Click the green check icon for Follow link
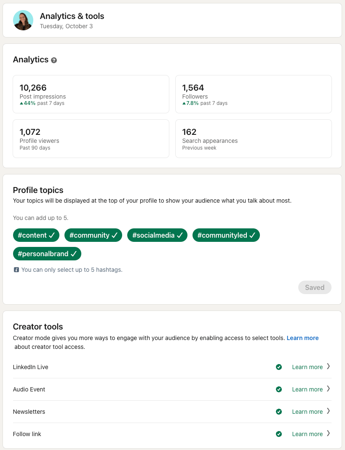The image size is (345, 450). [278, 434]
